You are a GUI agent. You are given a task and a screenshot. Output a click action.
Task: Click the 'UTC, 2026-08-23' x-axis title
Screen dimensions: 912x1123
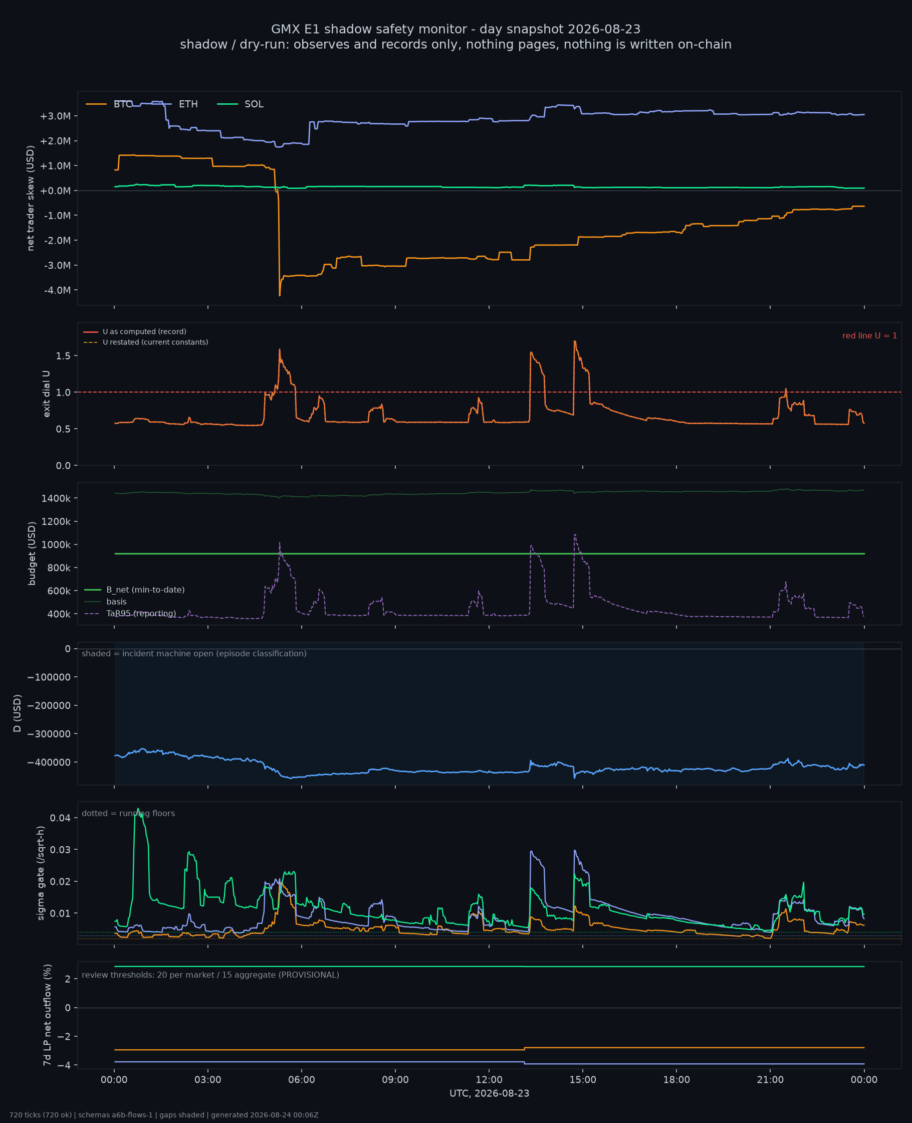tap(489, 1093)
